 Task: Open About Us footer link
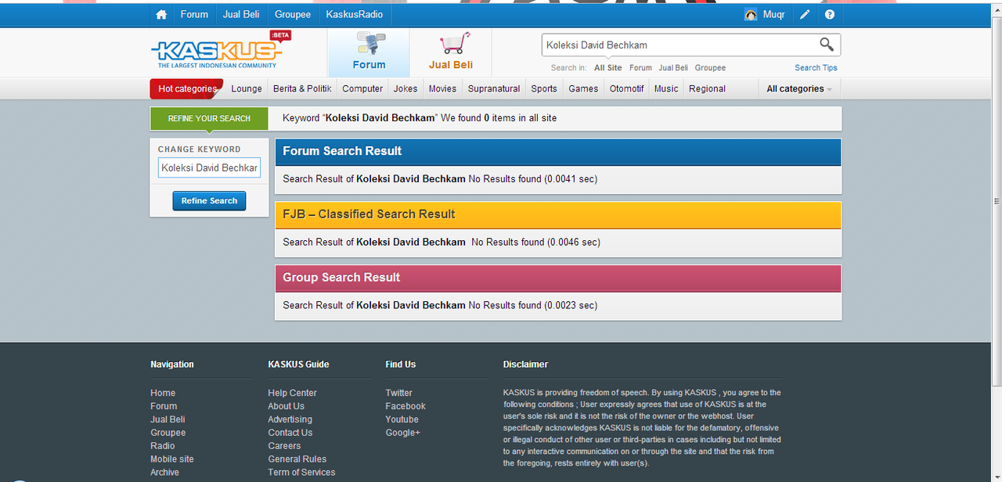(x=286, y=406)
